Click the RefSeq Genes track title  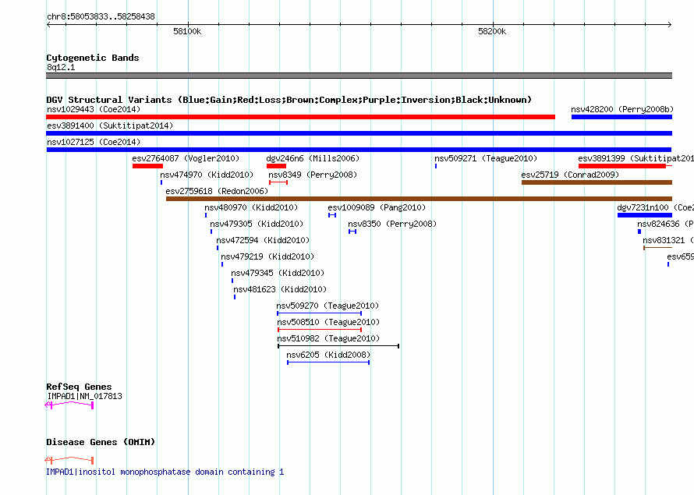79,387
